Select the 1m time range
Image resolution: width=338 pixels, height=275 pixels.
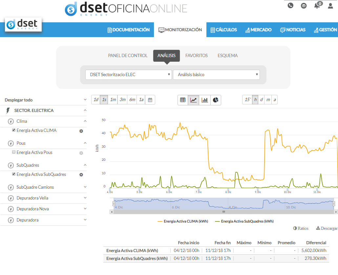click(113, 99)
